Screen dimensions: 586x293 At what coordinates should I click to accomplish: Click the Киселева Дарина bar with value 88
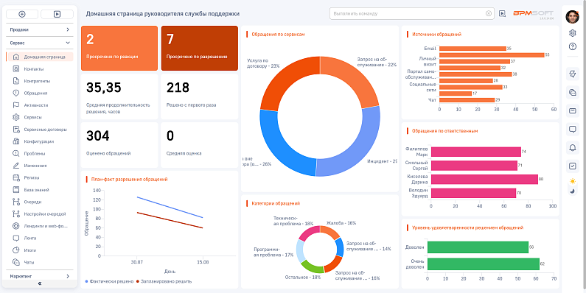click(x=484, y=179)
